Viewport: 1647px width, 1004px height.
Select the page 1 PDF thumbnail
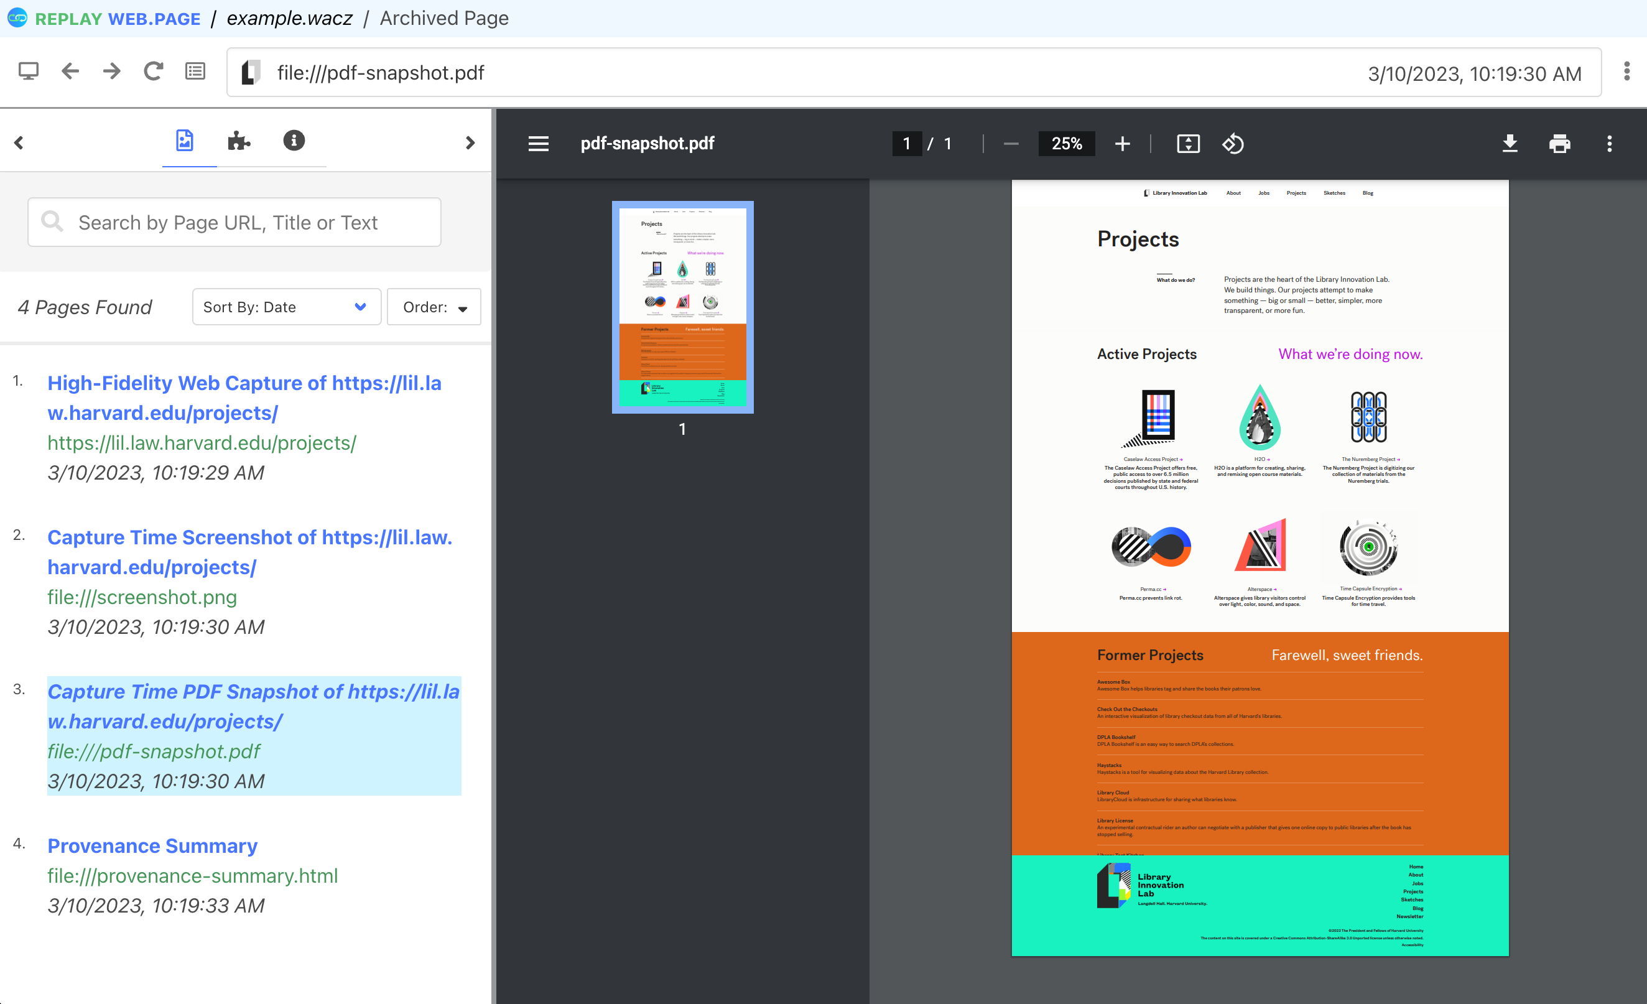[682, 307]
